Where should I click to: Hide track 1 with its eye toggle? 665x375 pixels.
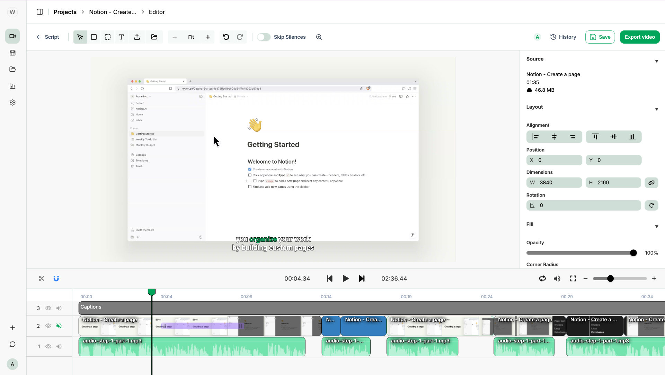[x=48, y=346]
